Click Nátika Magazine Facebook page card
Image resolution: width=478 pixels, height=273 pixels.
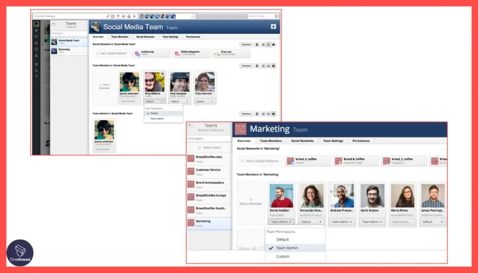tap(191, 53)
